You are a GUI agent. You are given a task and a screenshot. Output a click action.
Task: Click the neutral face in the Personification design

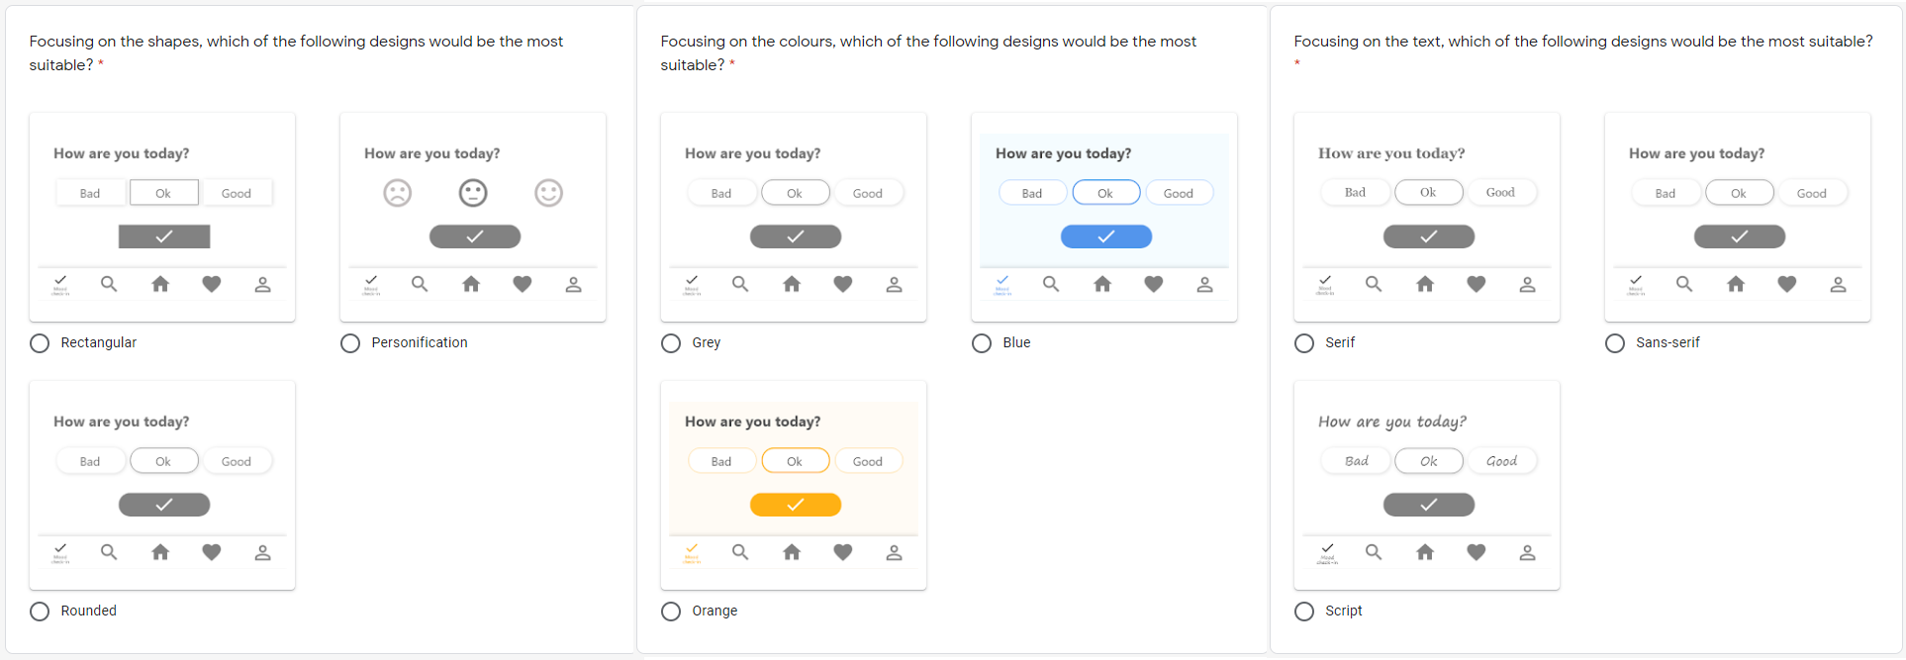tap(473, 193)
